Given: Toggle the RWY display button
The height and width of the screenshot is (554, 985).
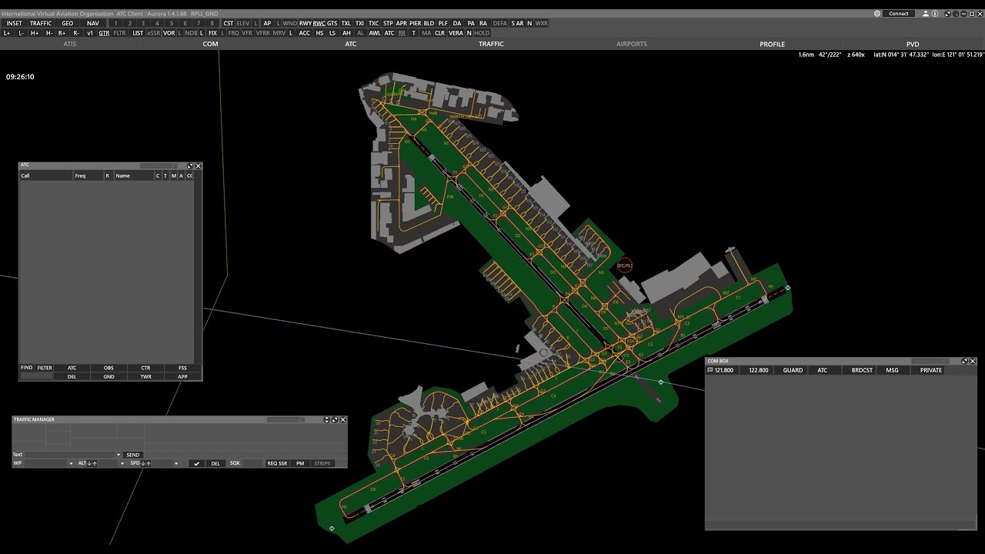Looking at the screenshot, I should [306, 23].
